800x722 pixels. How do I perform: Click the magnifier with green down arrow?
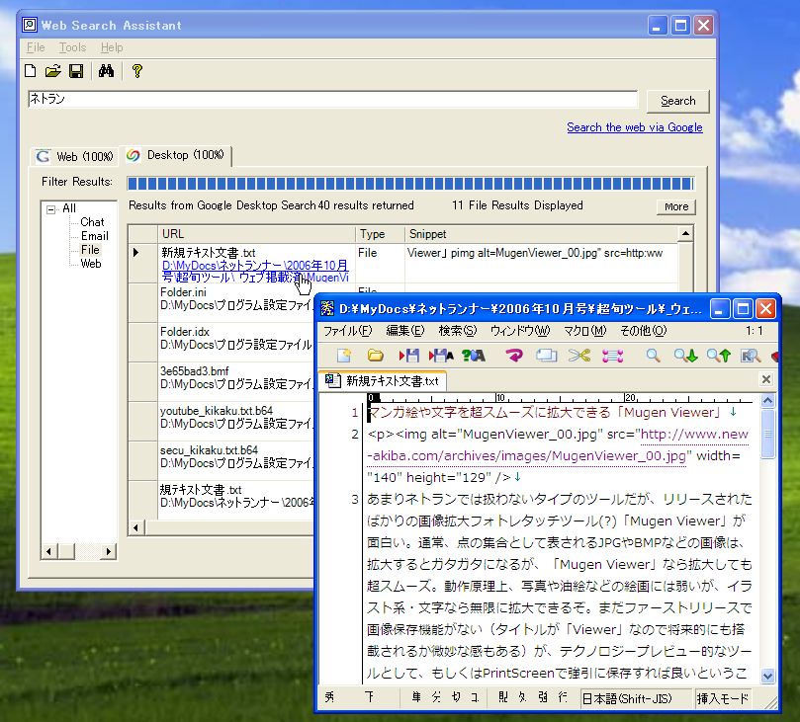(685, 356)
